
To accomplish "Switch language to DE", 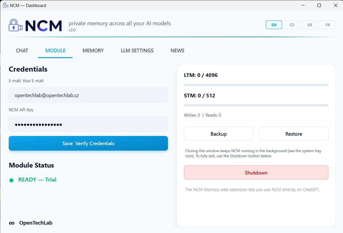I will coord(310,25).
